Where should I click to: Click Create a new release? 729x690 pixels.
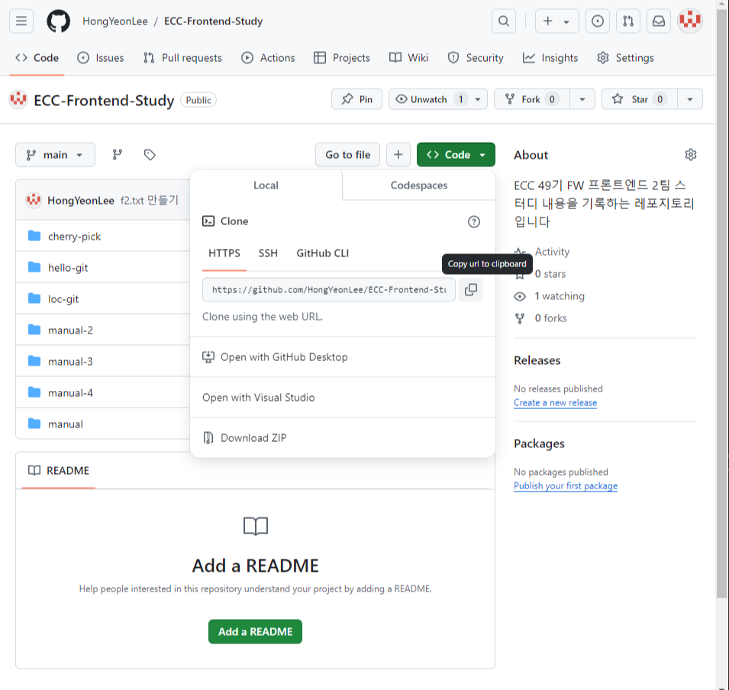click(555, 403)
